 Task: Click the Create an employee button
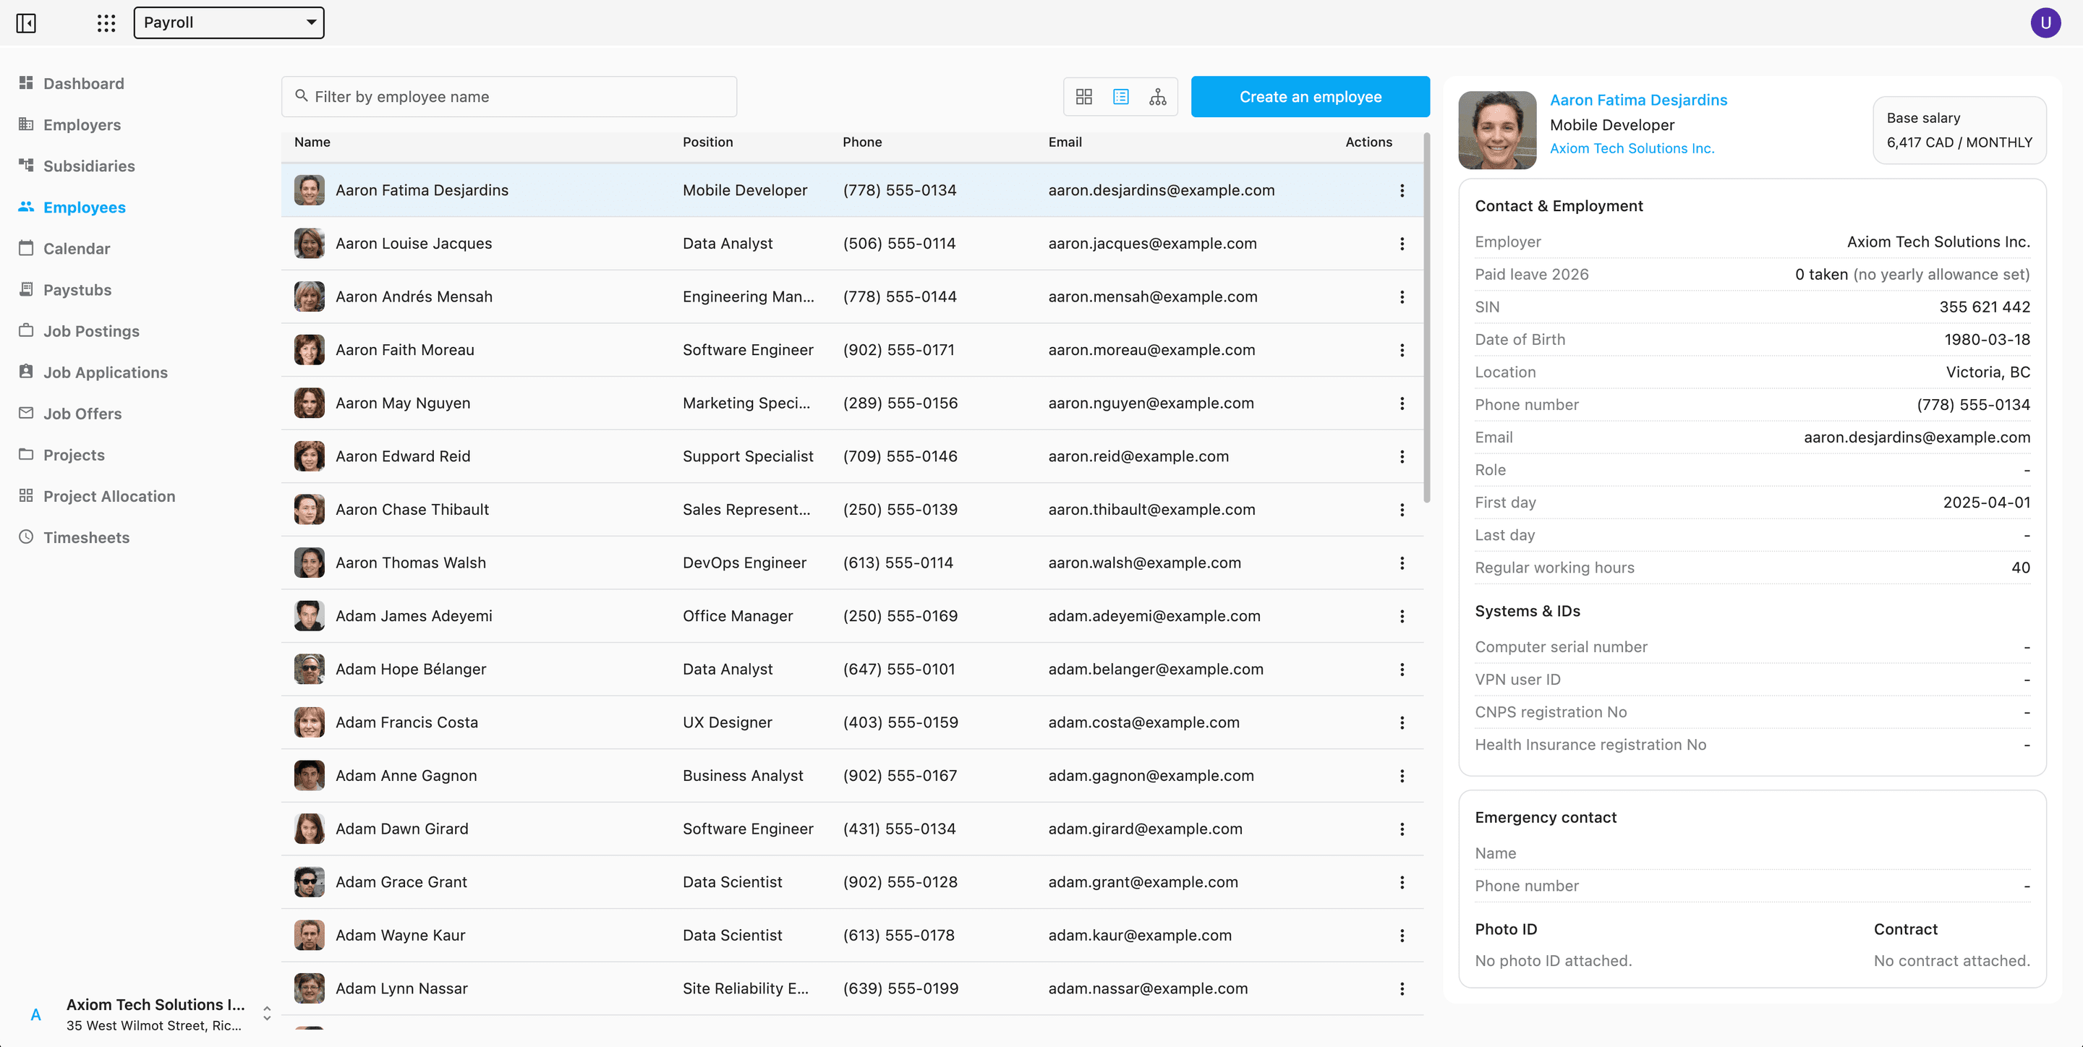(1310, 97)
